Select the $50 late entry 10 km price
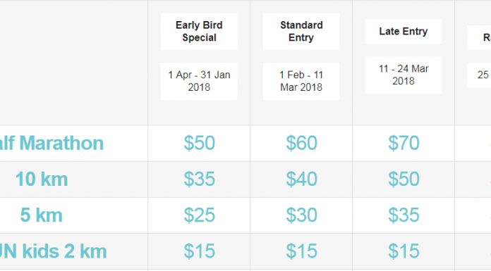The height and width of the screenshot is (271, 491). click(404, 179)
